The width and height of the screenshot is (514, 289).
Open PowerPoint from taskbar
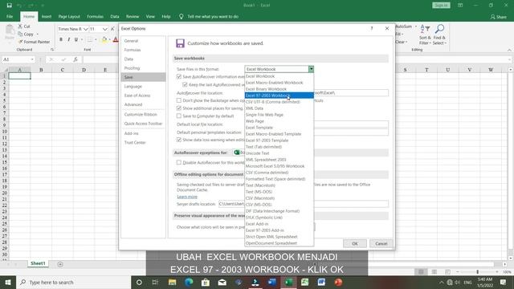pyautogui.click(x=338, y=282)
